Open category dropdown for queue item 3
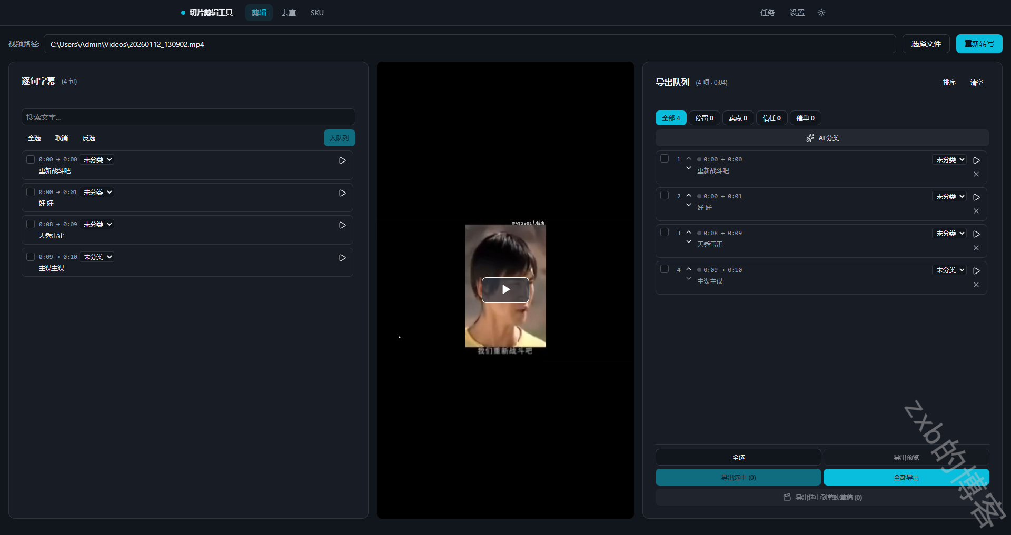This screenshot has width=1011, height=535. coord(950,233)
